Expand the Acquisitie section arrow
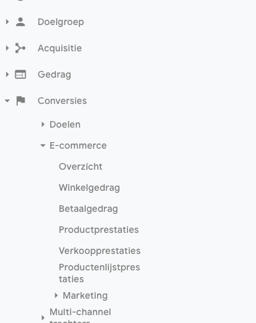256x323 pixels. point(7,48)
